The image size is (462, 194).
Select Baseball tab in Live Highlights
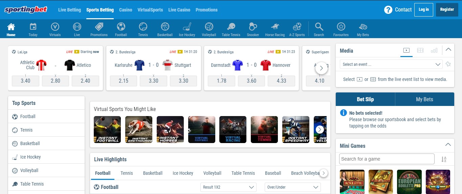tap(273, 173)
